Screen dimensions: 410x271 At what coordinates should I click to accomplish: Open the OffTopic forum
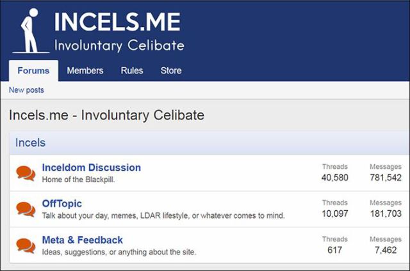(62, 203)
